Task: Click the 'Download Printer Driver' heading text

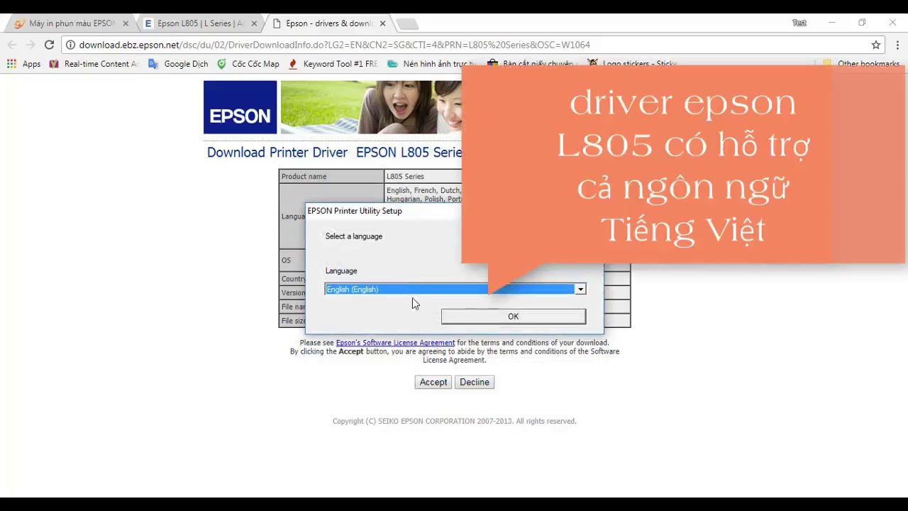Action: point(277,153)
